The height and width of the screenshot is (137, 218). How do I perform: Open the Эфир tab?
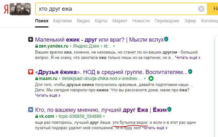tap(190, 21)
